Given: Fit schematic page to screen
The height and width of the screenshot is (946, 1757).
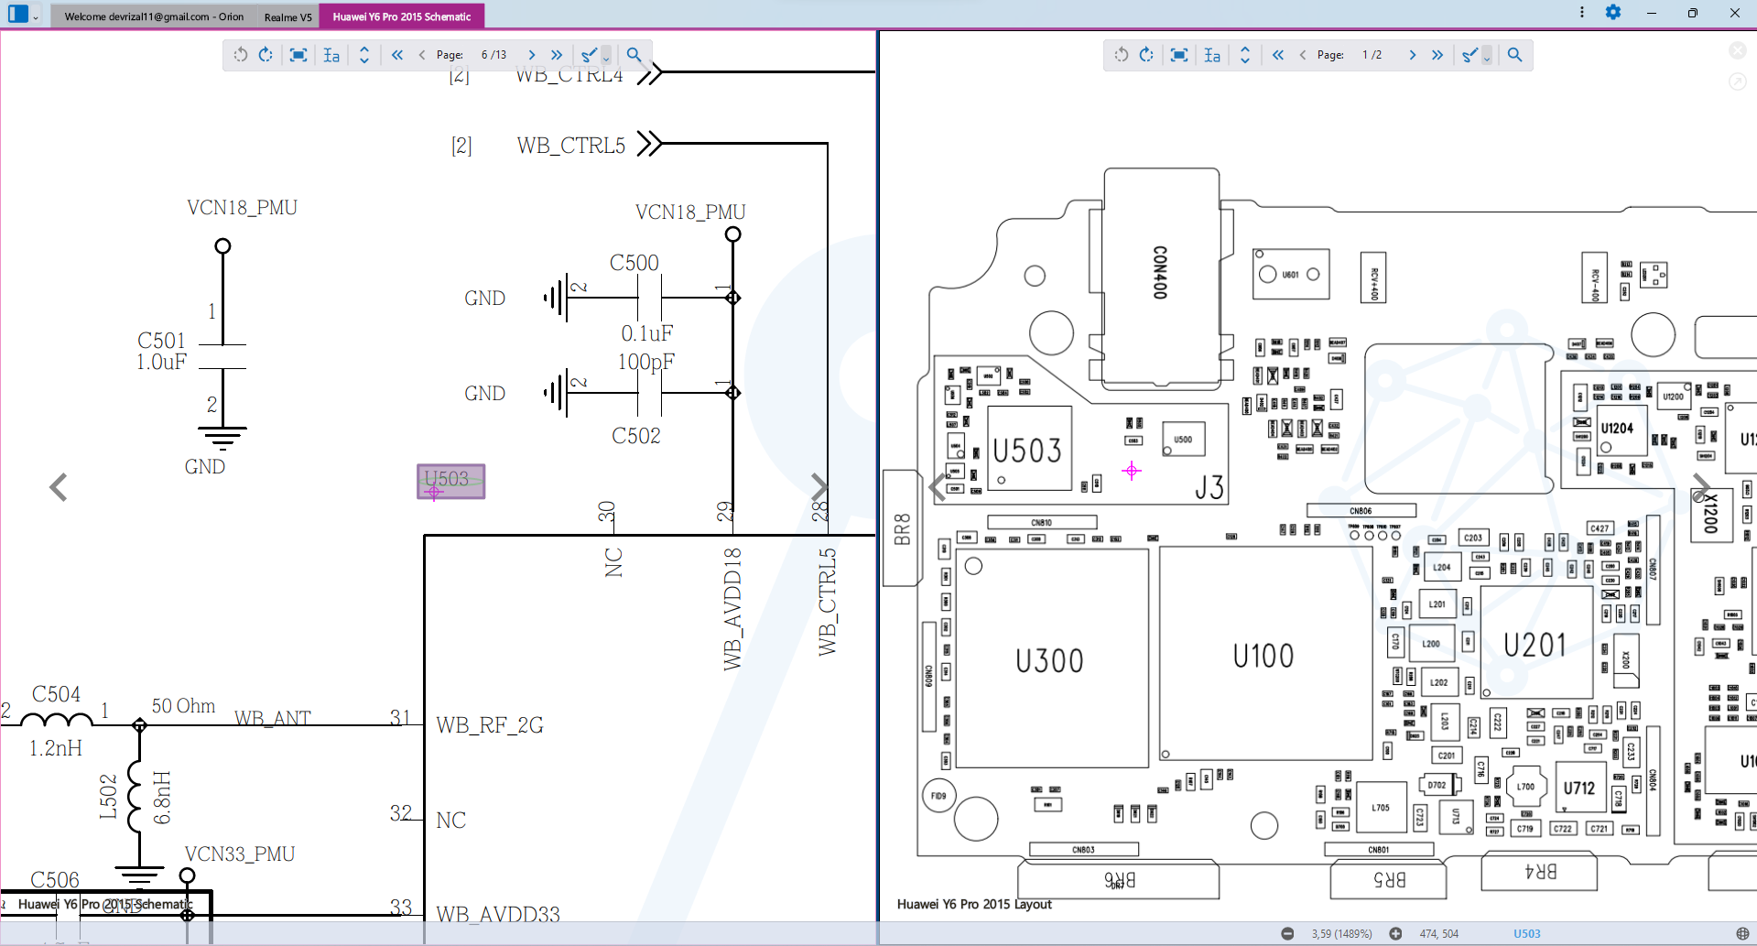Looking at the screenshot, I should [x=298, y=55].
